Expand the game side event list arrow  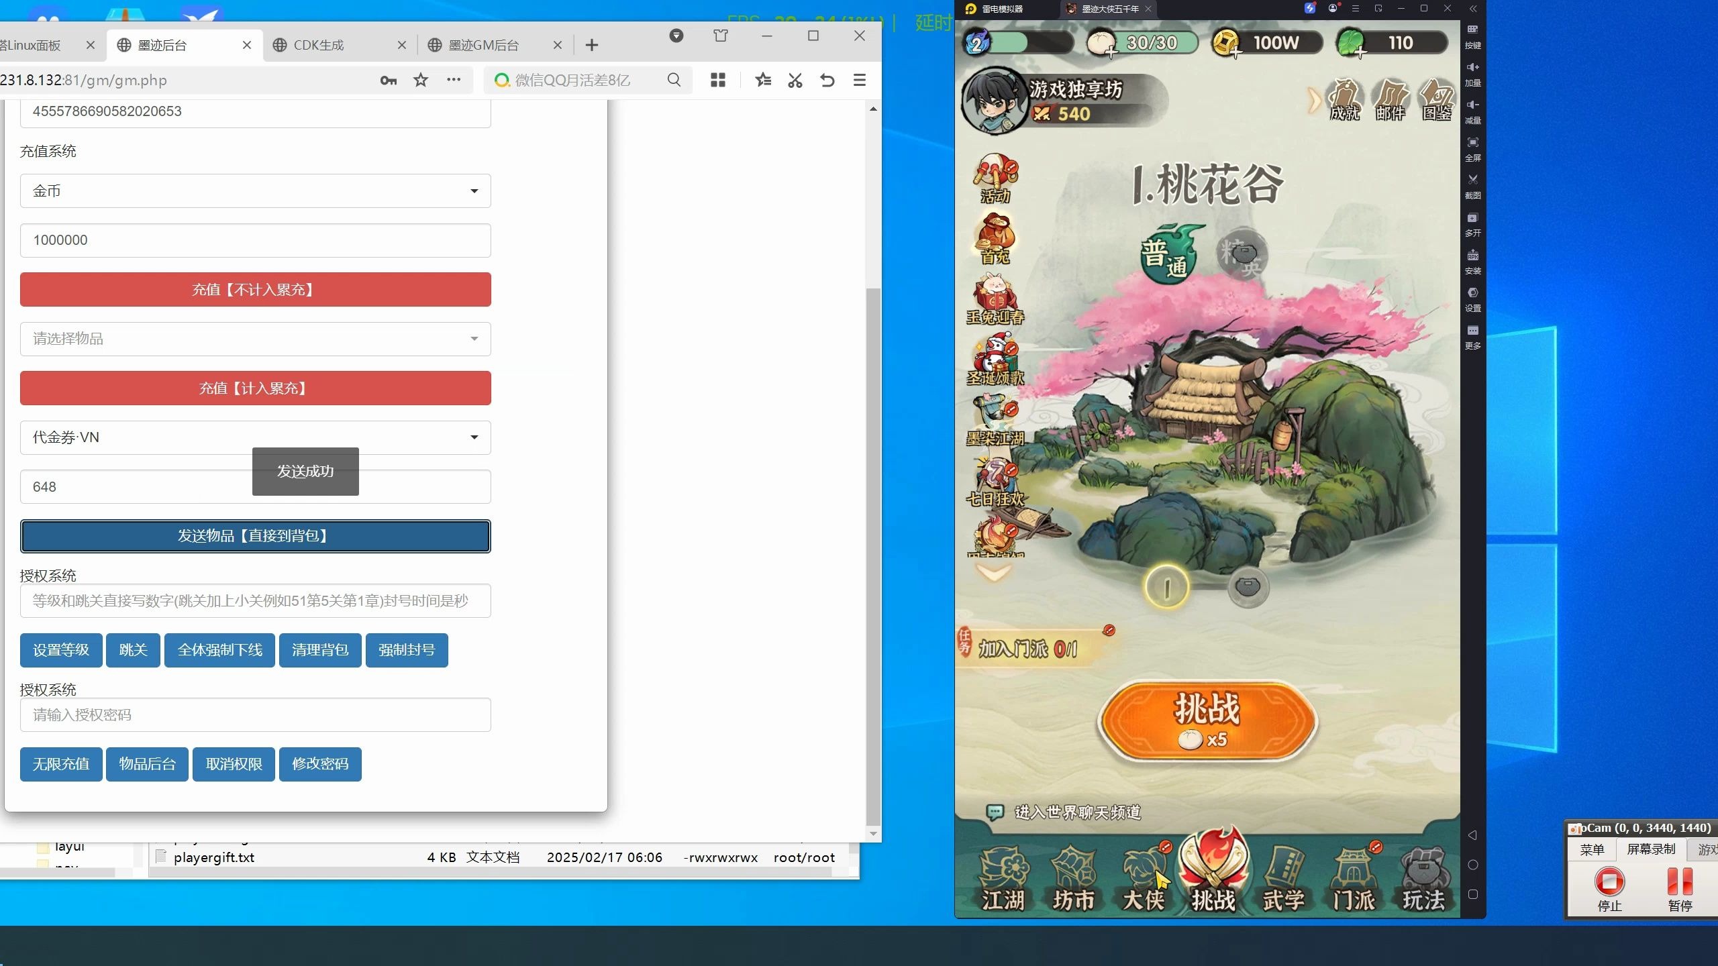coord(993,572)
